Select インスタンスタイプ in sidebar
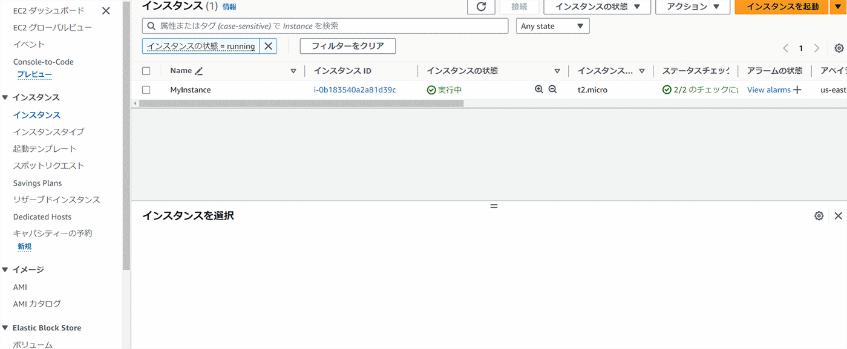Image resolution: width=847 pixels, height=349 pixels. click(x=48, y=131)
